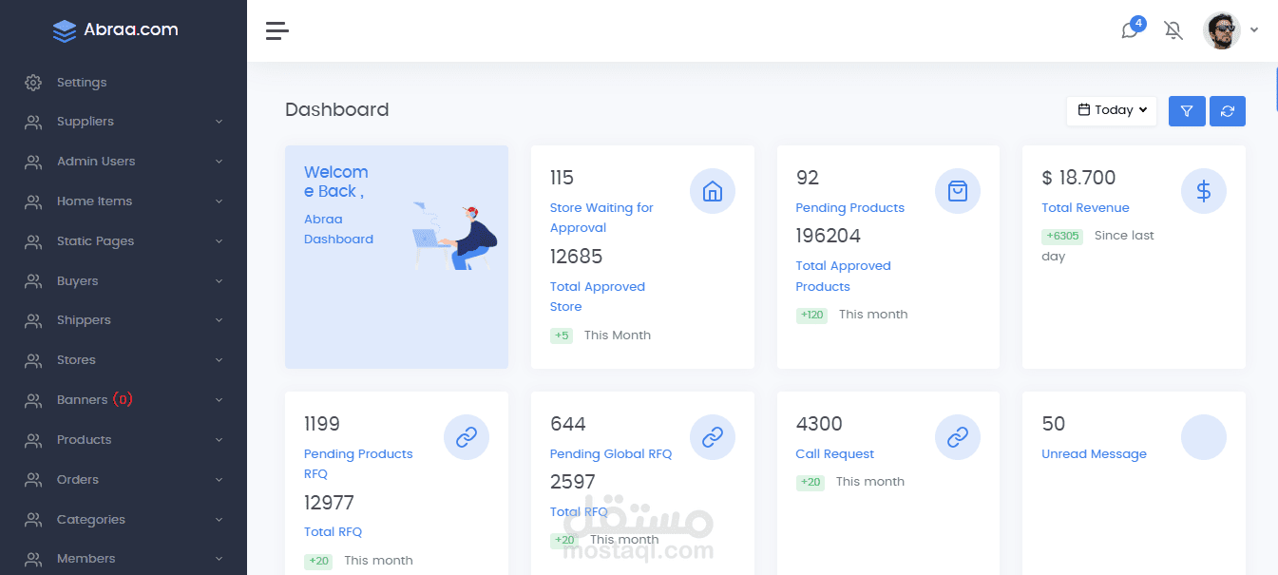Click the muted notifications icon

pos(1173,29)
